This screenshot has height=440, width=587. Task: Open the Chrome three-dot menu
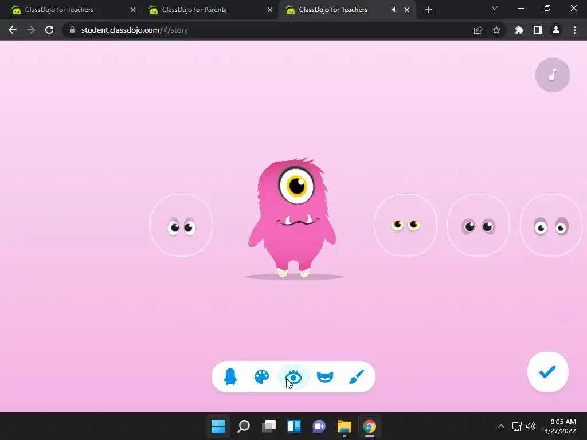[x=574, y=30]
